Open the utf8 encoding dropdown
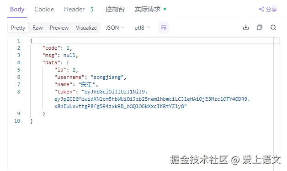Viewport: 287px width, 171px height. (x=142, y=27)
